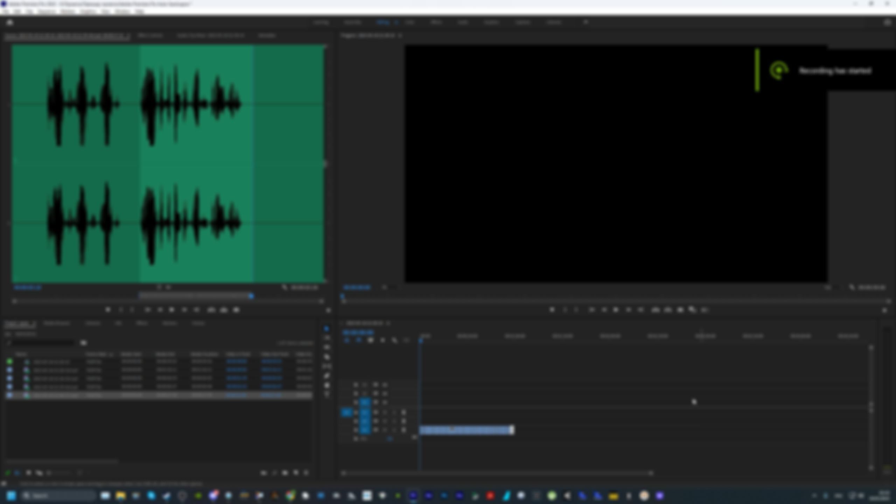Open Program monitor playback resolution dropdown
The image size is (896, 504).
tap(831, 288)
